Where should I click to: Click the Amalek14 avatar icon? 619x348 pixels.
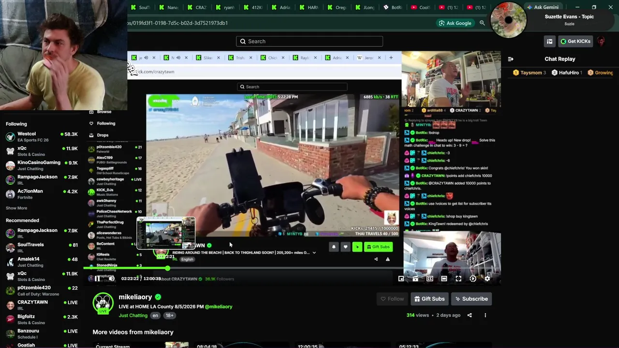pos(10,262)
